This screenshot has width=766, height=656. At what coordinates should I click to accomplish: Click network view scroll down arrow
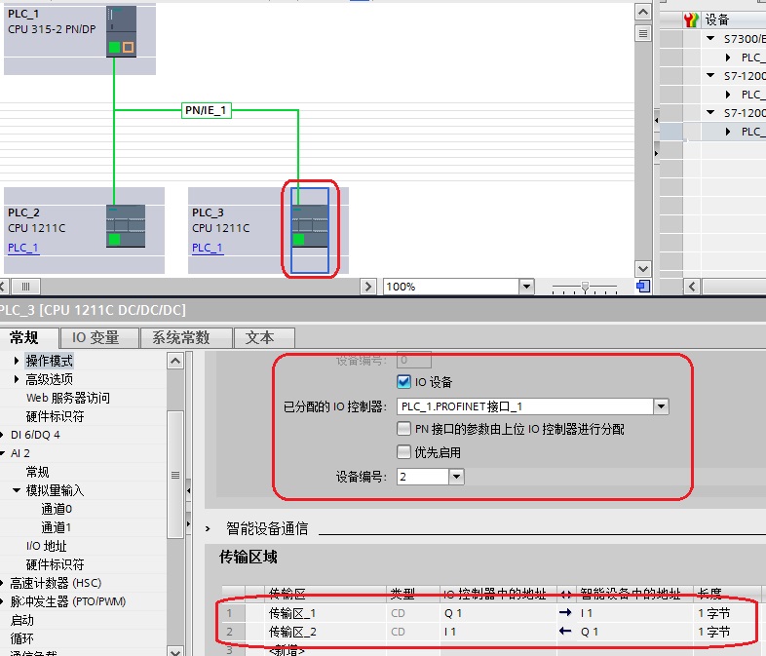click(643, 269)
